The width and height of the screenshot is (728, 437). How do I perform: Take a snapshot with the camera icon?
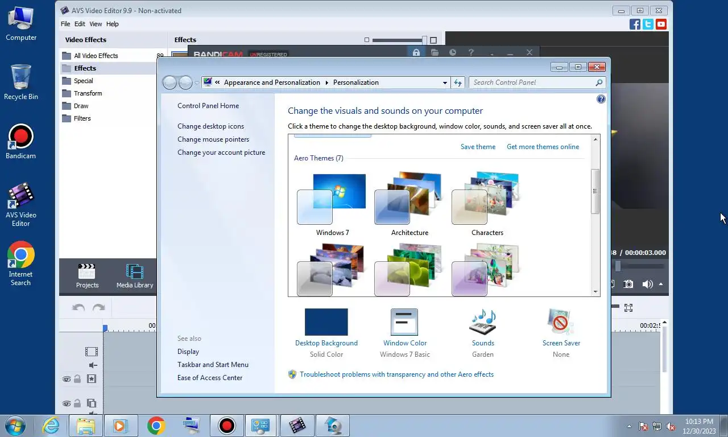(x=628, y=284)
